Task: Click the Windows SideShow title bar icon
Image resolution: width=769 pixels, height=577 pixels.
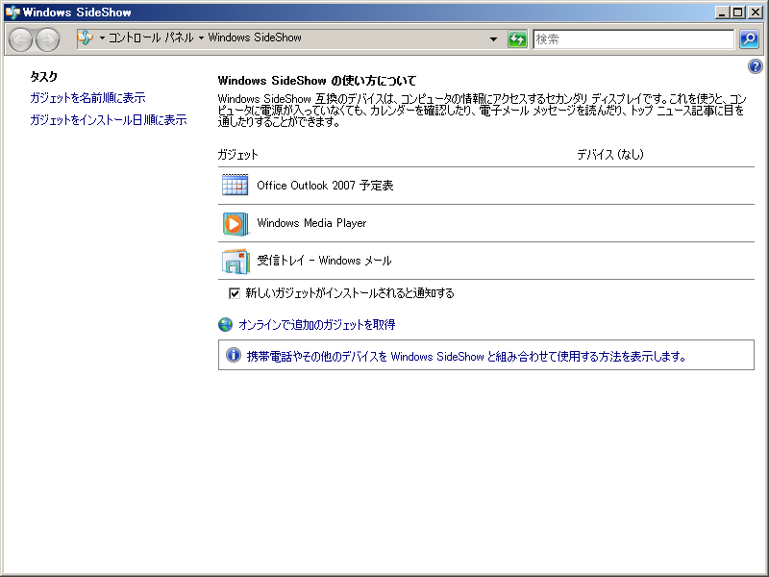Action: [12, 13]
